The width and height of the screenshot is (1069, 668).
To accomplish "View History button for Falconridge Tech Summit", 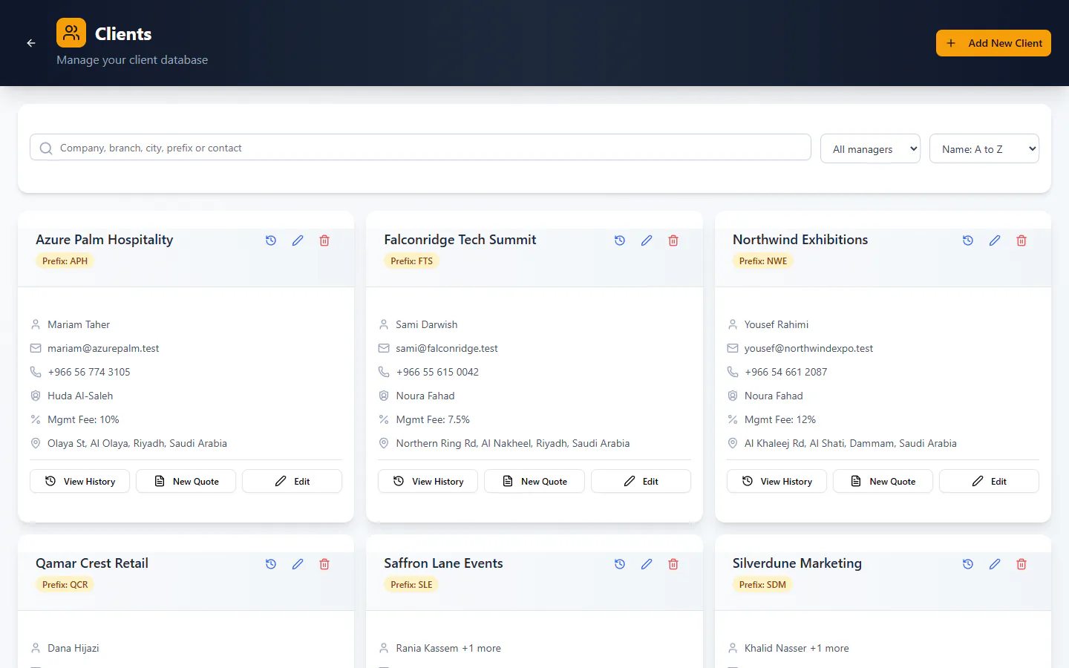I will [428, 481].
